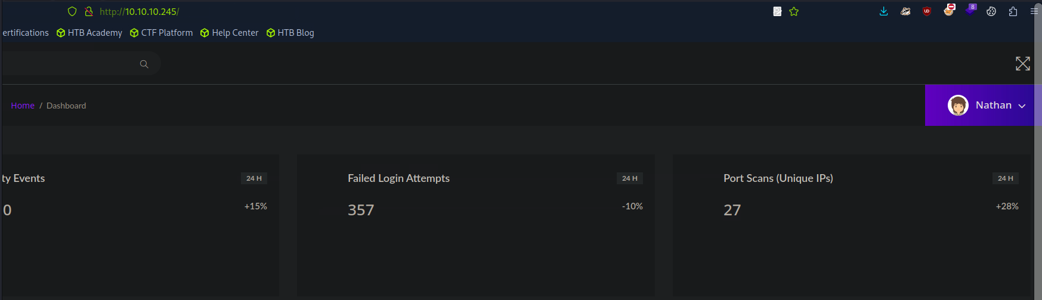The width and height of the screenshot is (1042, 300).
Task: Show insecure connection info via the crossed-out padlock
Action: (x=89, y=11)
